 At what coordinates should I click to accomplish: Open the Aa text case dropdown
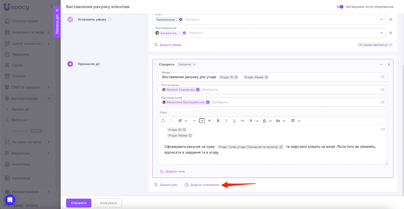coord(281,121)
